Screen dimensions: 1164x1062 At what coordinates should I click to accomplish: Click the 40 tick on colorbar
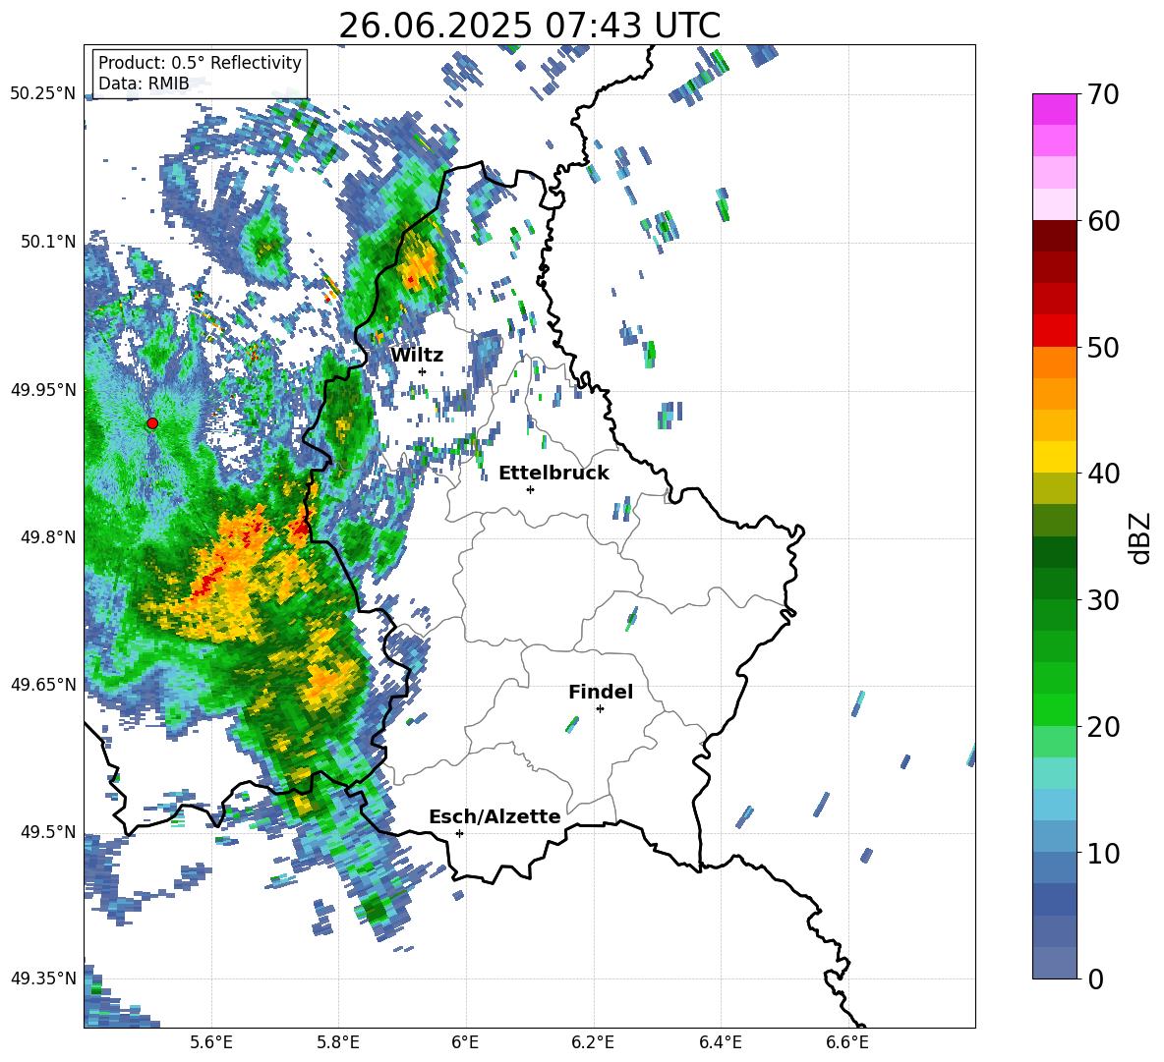coord(1103,474)
